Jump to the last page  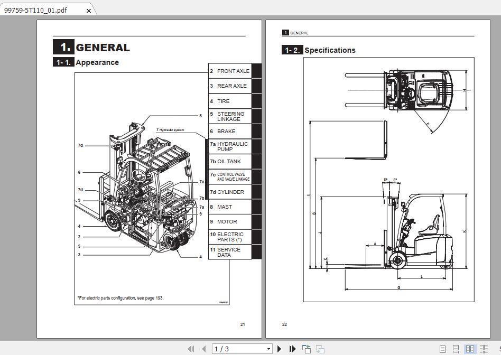click(x=292, y=349)
